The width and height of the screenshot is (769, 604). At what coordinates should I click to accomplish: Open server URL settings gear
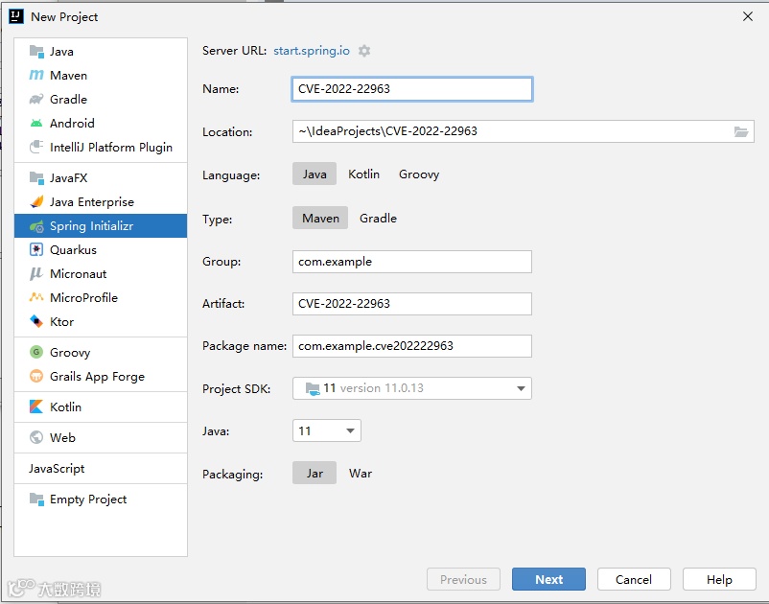[x=364, y=51]
